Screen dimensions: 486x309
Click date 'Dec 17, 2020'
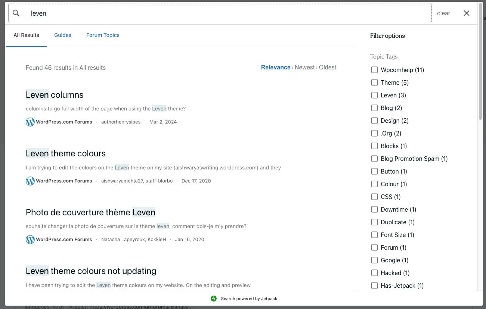[x=196, y=181]
